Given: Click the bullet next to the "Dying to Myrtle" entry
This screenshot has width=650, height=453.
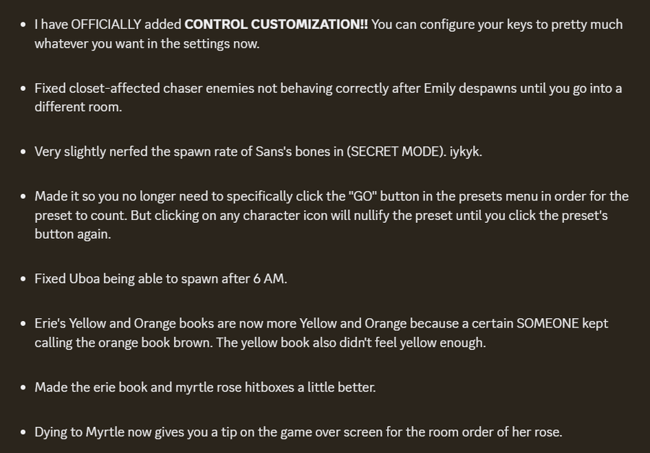Looking at the screenshot, I should tap(23, 432).
